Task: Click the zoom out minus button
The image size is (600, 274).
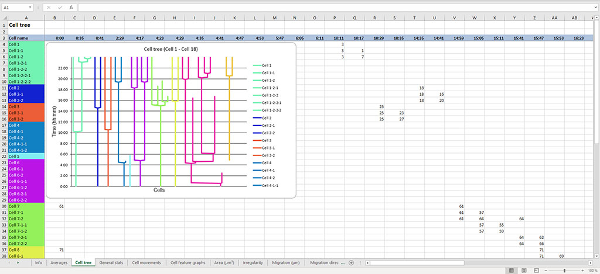Action: [547, 270]
